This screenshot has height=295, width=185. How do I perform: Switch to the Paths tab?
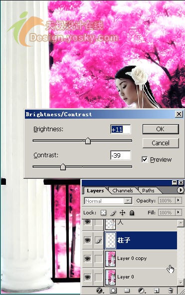tap(148, 191)
